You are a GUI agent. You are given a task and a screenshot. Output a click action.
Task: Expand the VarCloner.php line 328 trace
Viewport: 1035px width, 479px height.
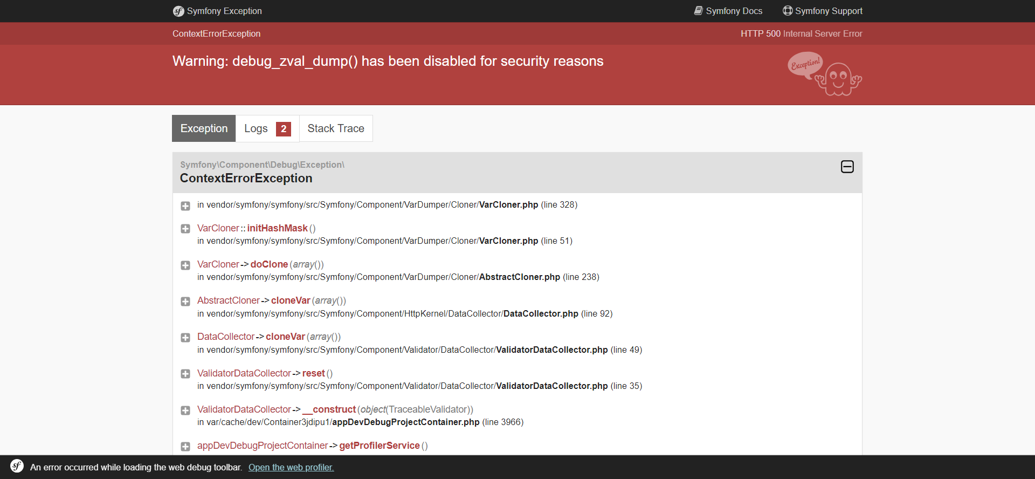[185, 206]
